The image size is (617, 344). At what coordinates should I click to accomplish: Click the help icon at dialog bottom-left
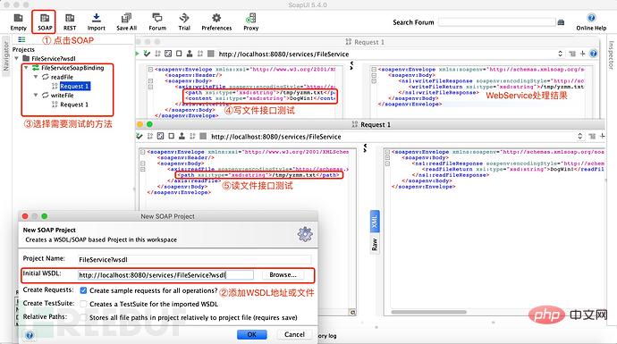pyautogui.click(x=30, y=335)
